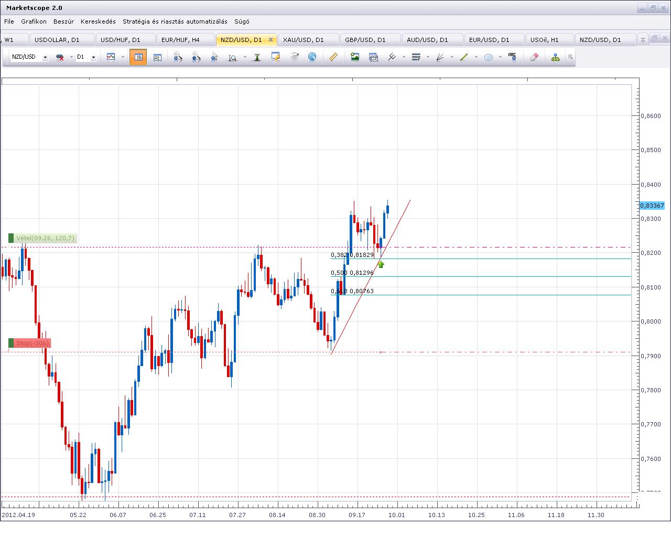Click the chain-link remove icon
The height and width of the screenshot is (537, 671).
(60, 57)
